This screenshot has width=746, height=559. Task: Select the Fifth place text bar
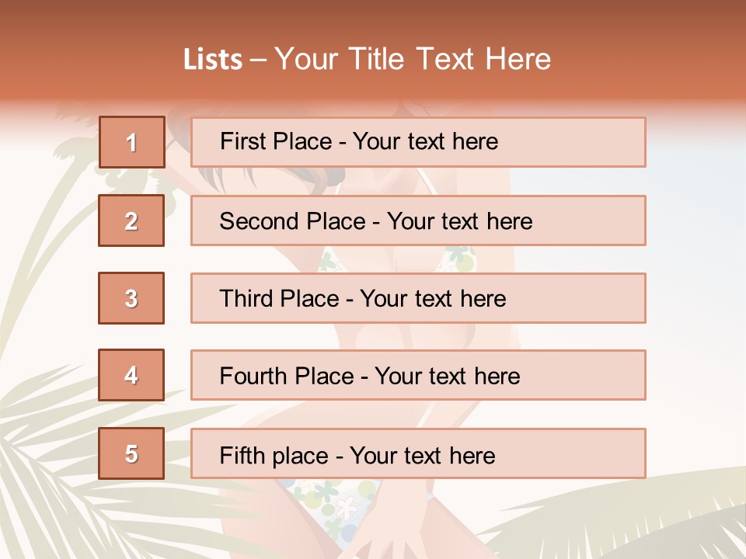pyautogui.click(x=418, y=453)
